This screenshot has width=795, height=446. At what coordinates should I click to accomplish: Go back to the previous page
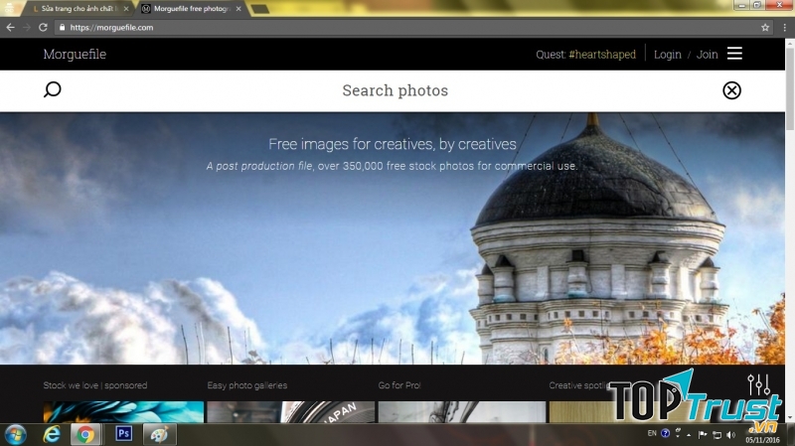click(x=11, y=28)
